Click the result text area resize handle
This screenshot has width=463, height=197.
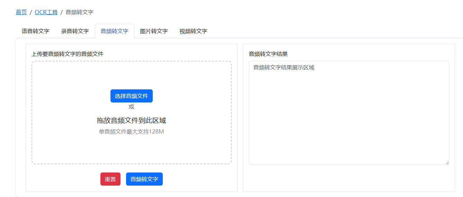pyautogui.click(x=447, y=162)
